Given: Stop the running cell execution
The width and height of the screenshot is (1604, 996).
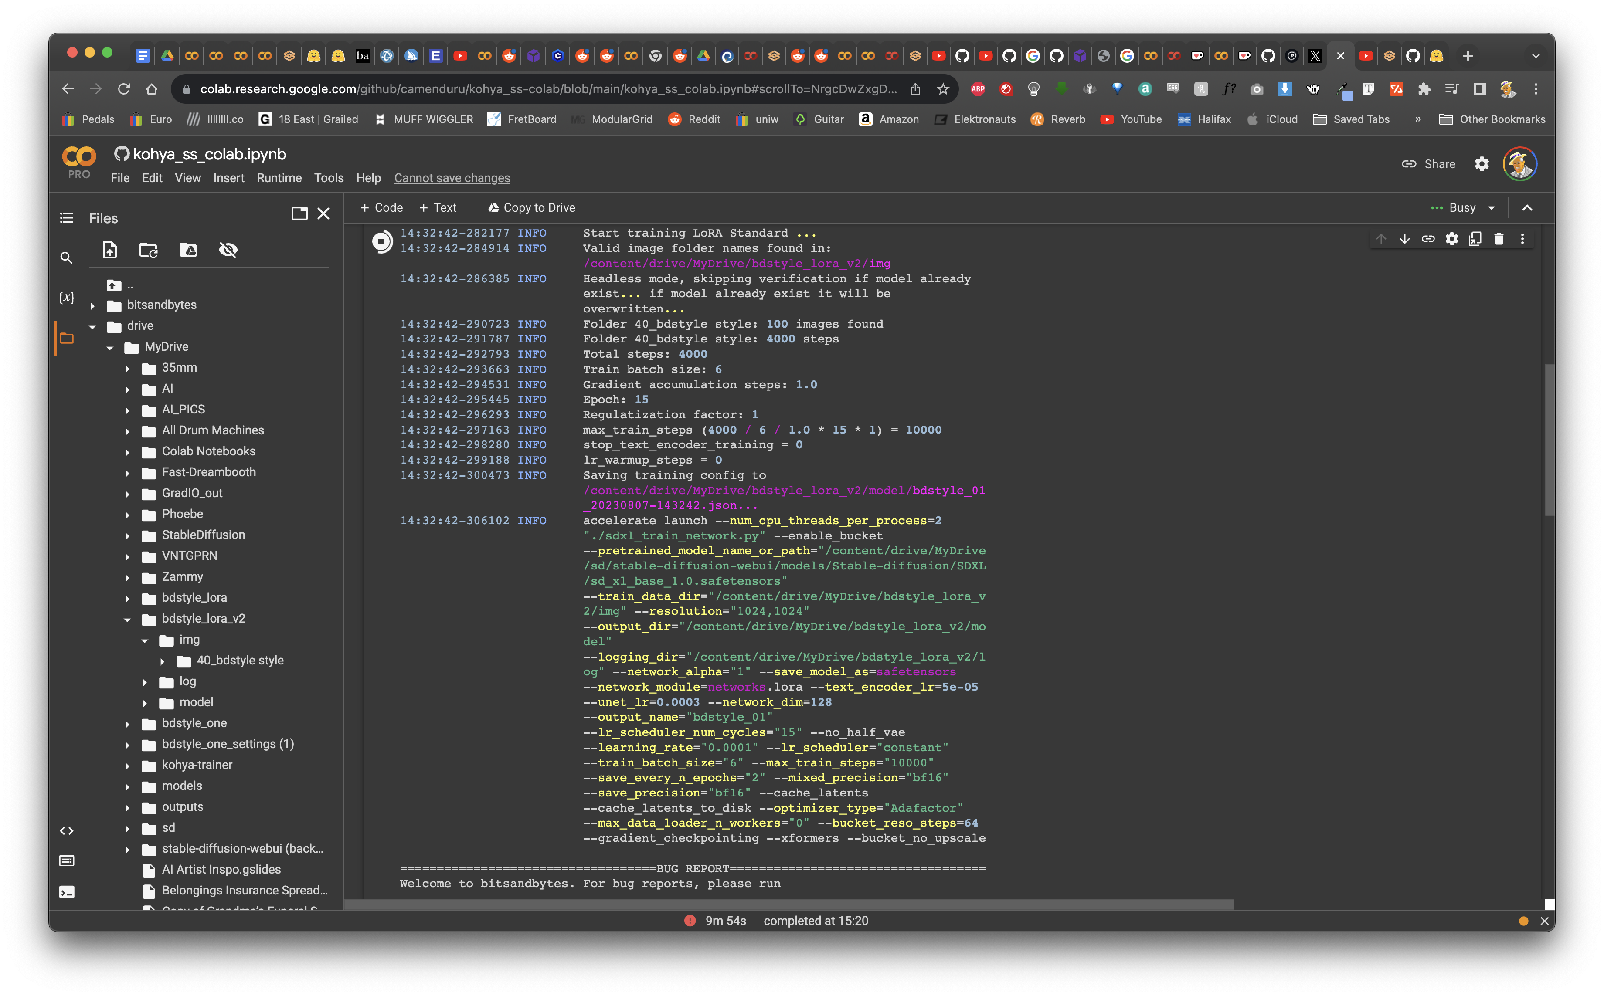Looking at the screenshot, I should click(381, 241).
